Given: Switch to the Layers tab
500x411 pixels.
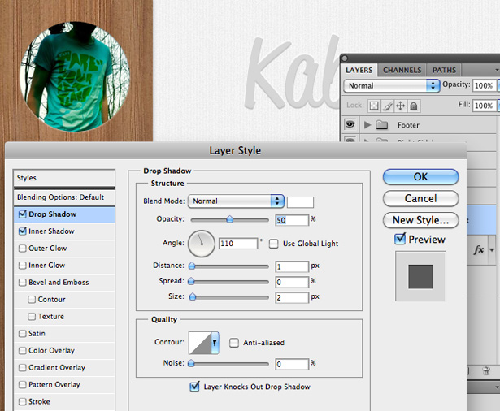Looking at the screenshot, I should coord(359,70).
